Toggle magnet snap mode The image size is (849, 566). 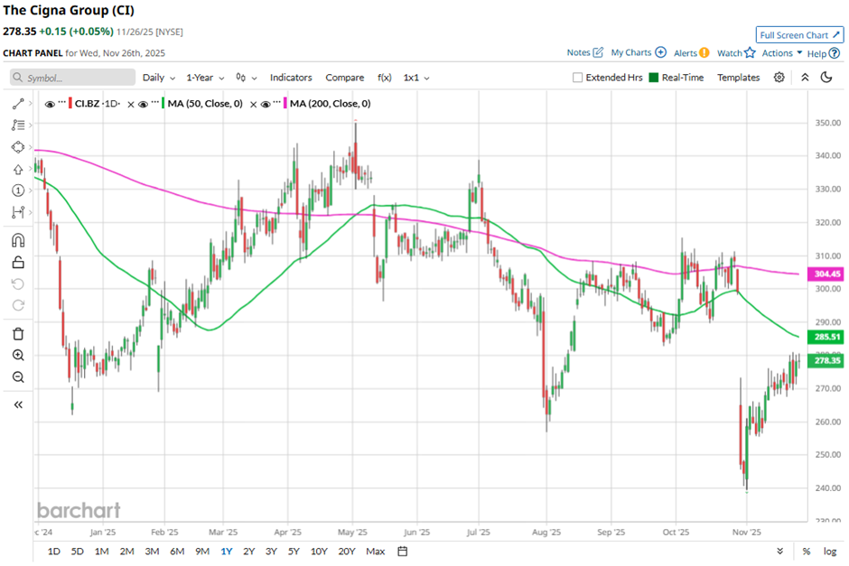[x=18, y=240]
